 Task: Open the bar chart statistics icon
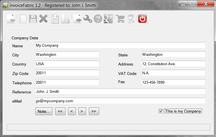pyautogui.click(x=65, y=19)
